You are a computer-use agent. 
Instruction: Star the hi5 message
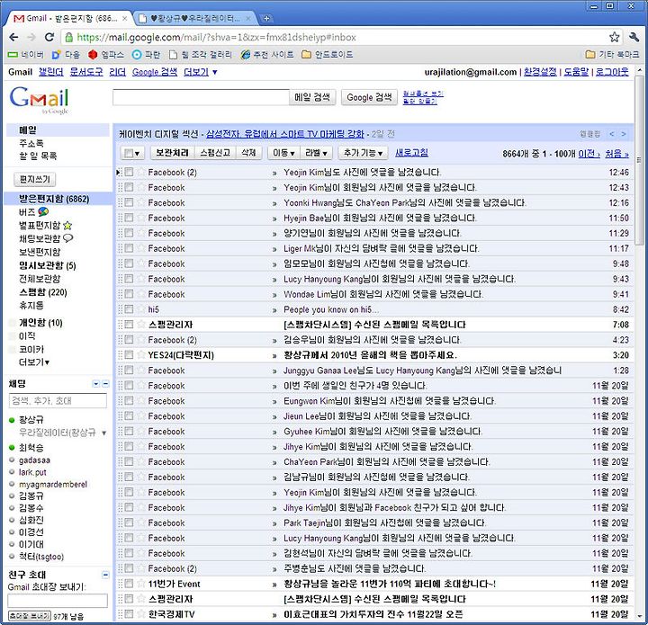click(x=141, y=309)
